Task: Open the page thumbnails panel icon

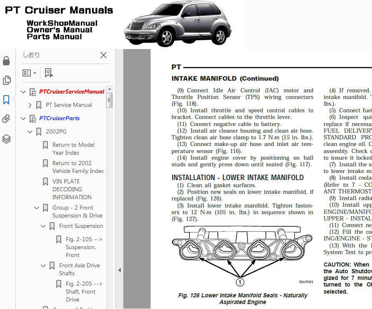Action: coord(7,80)
